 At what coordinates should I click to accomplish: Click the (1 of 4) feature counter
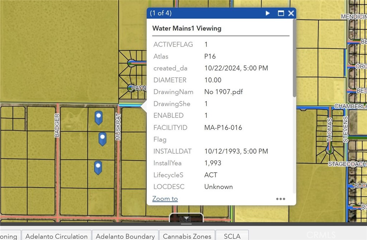tap(161, 13)
